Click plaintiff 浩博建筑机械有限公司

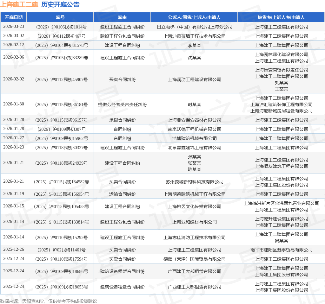(x=195, y=138)
